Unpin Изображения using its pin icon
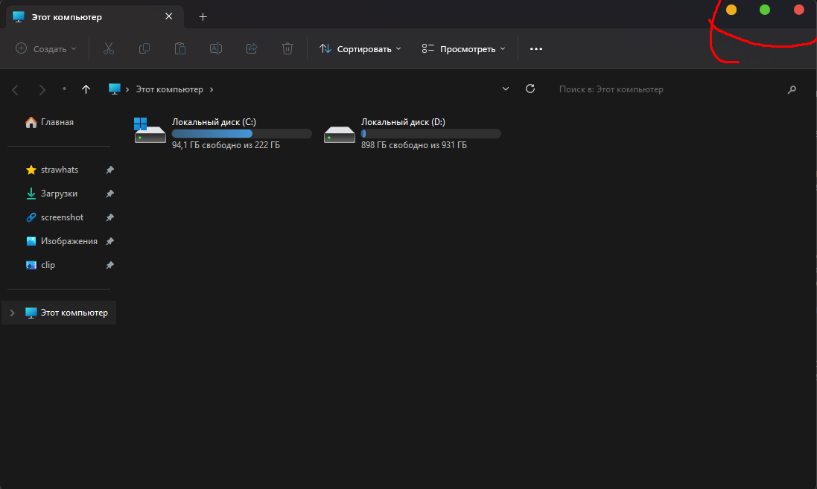The height and width of the screenshot is (489, 817). tap(110, 241)
